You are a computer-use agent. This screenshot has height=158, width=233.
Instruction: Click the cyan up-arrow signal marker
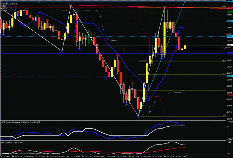pyautogui.click(x=149, y=111)
